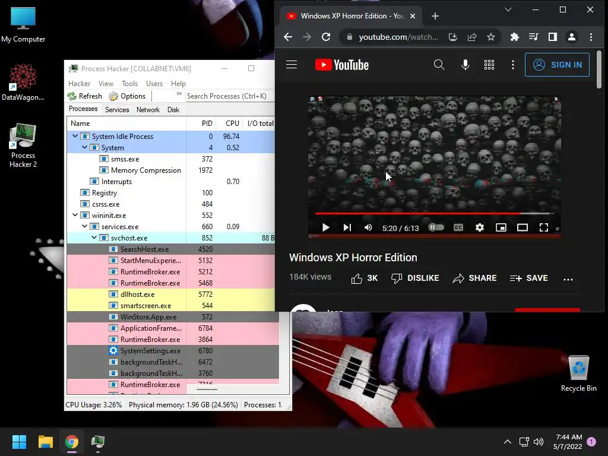
Task: Open the Tools menu in Process Hacker
Action: click(x=129, y=83)
